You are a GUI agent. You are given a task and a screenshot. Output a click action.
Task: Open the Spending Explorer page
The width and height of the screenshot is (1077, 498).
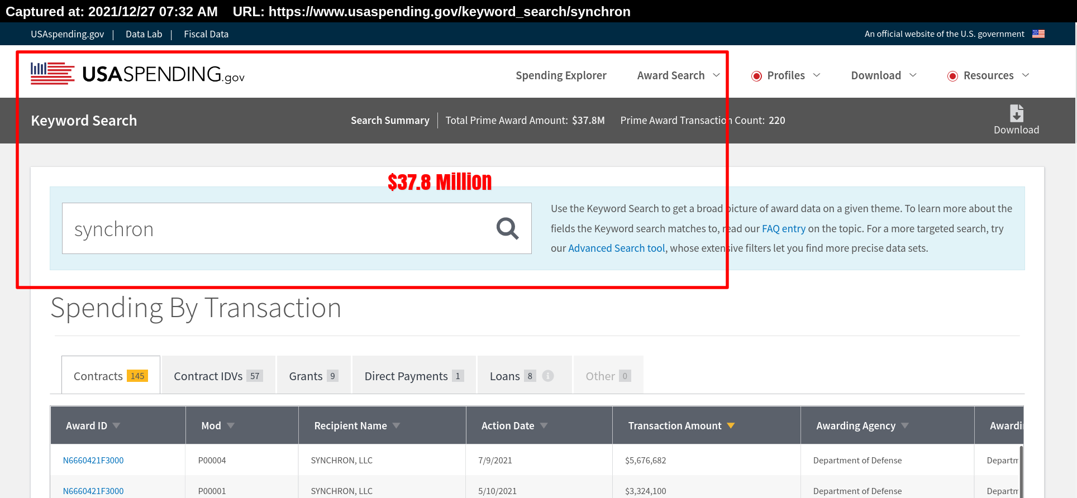coord(561,75)
